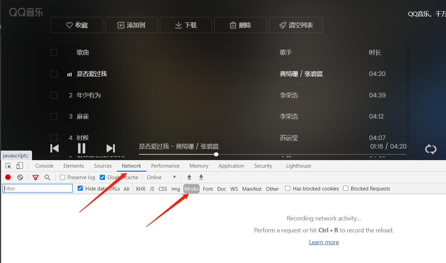This screenshot has width=446, height=263.
Task: Switch to the Console tab
Action: [x=44, y=166]
